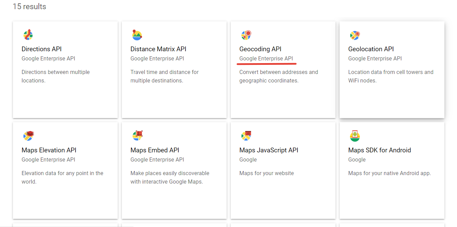Click 'Make places easily discoverable' description

[170, 177]
